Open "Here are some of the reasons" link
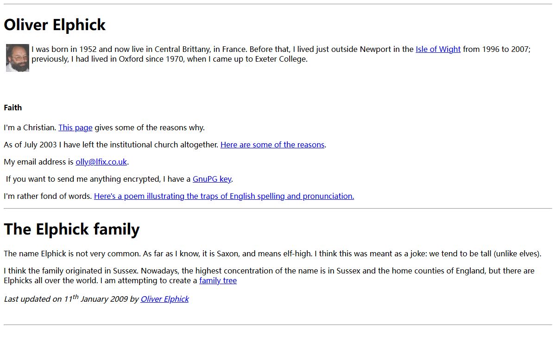The height and width of the screenshot is (343, 556). click(272, 145)
